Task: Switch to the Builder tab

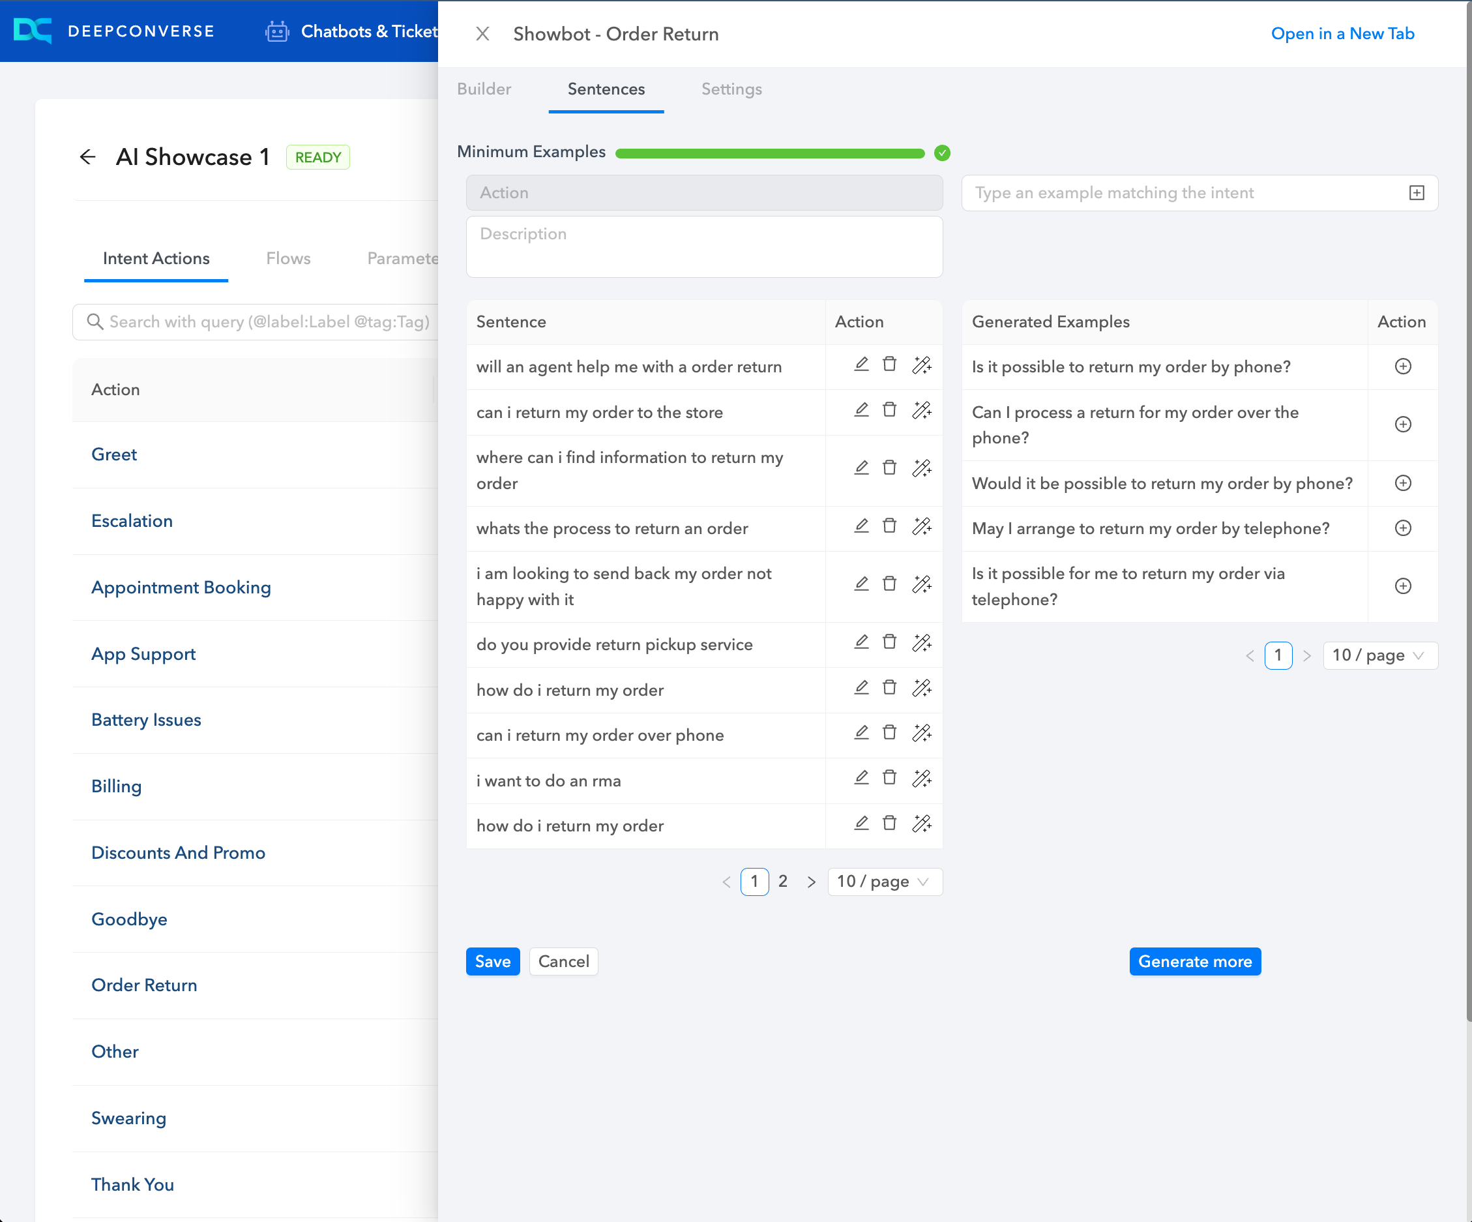Action: pos(484,89)
